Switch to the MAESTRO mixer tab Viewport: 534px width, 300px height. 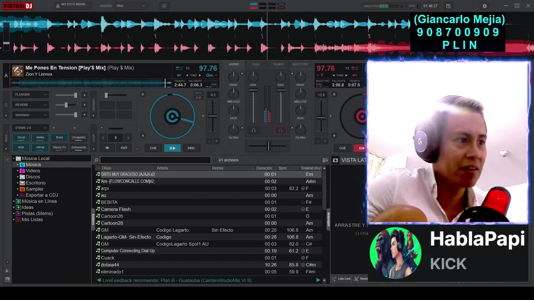pyautogui.click(x=300, y=64)
